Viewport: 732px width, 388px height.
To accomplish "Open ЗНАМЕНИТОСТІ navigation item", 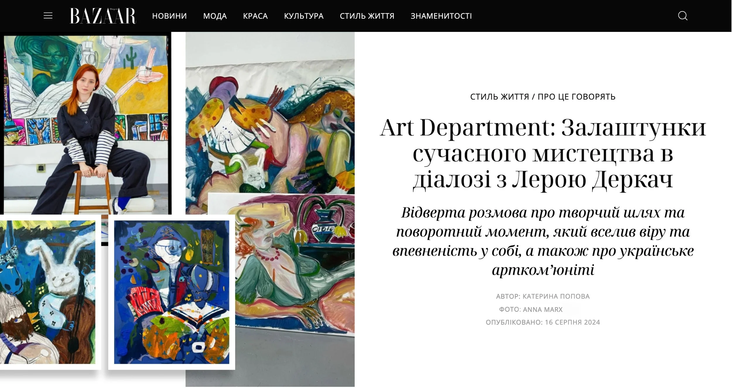I will (x=441, y=16).
